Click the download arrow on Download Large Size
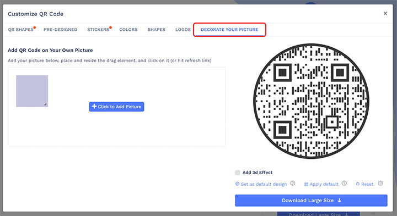 point(340,201)
